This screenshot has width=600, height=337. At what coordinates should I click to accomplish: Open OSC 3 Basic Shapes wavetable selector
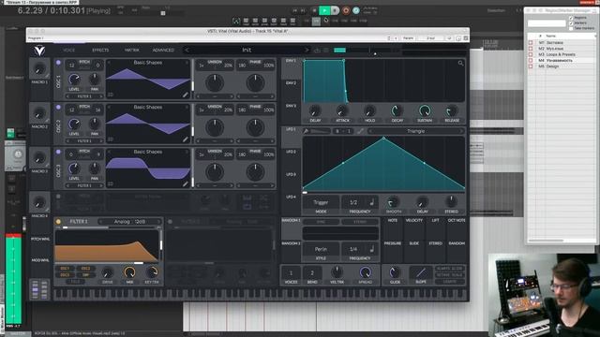pyautogui.click(x=148, y=152)
